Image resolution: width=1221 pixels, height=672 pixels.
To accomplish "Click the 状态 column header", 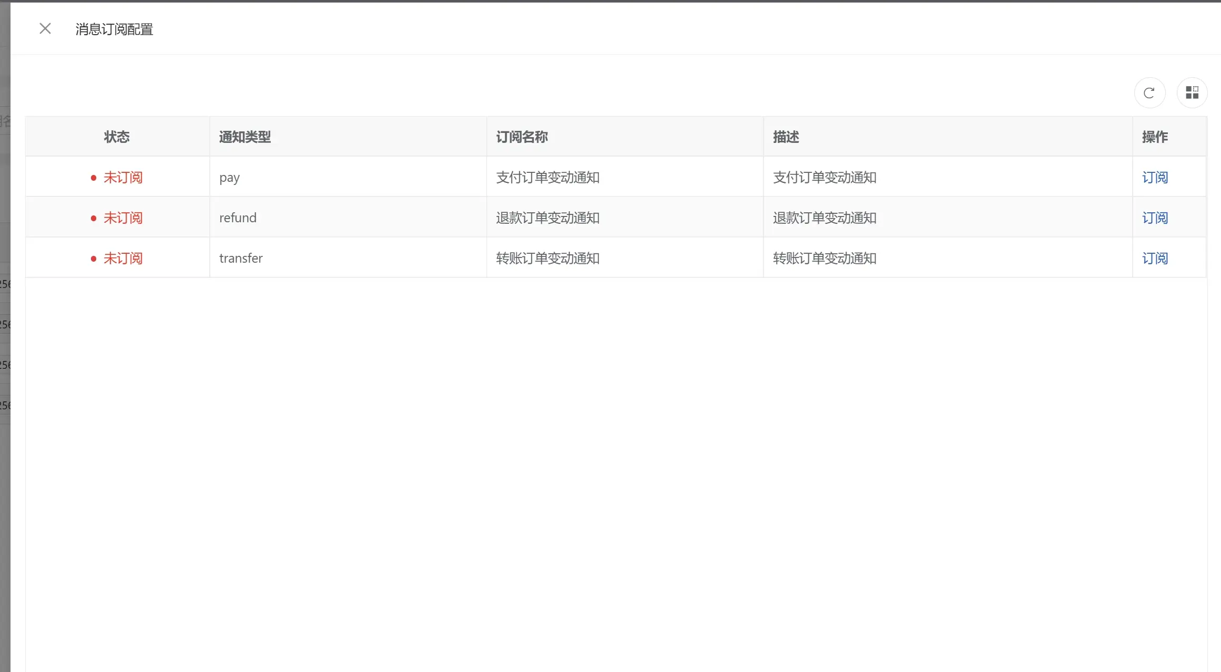I will tap(117, 137).
